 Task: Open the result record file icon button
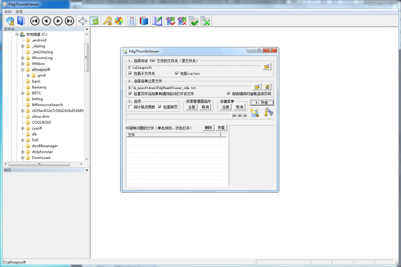click(x=267, y=87)
